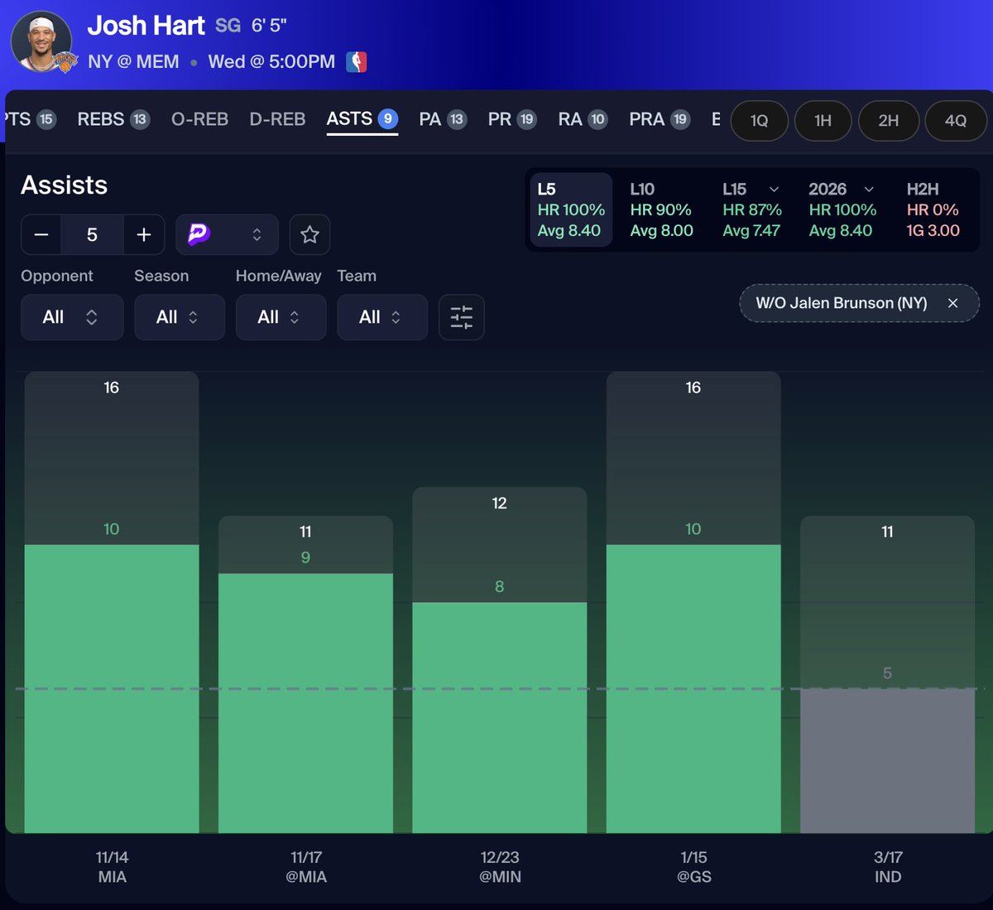Open the PrizePicks sportsbook selector dropdown
This screenshot has width=993, height=910.
click(227, 234)
